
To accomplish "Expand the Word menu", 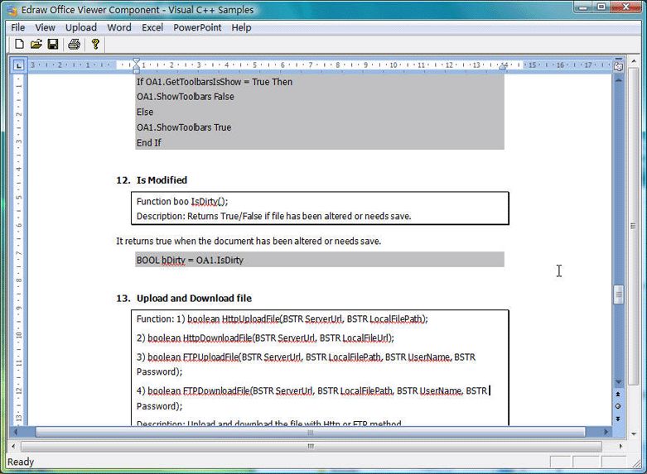I will click(x=119, y=27).
